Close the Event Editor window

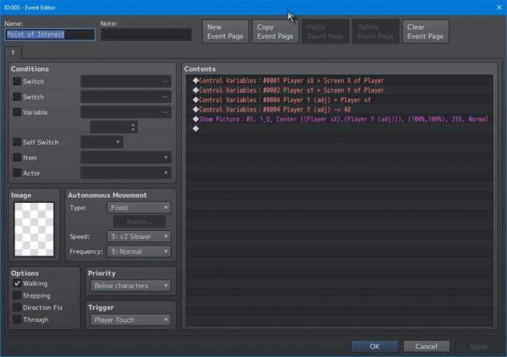[499, 7]
